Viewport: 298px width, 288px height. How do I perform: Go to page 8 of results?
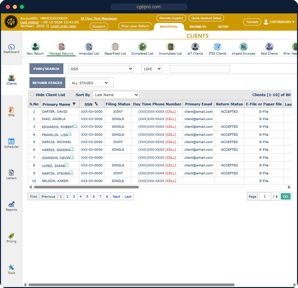pos(107,197)
